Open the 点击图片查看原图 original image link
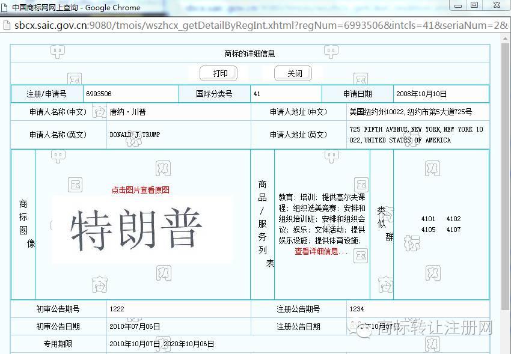Image resolution: width=511 pixels, height=354 pixels. tap(140, 189)
